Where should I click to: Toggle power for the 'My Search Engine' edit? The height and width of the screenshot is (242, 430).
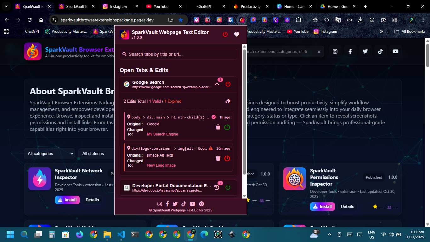(x=227, y=127)
